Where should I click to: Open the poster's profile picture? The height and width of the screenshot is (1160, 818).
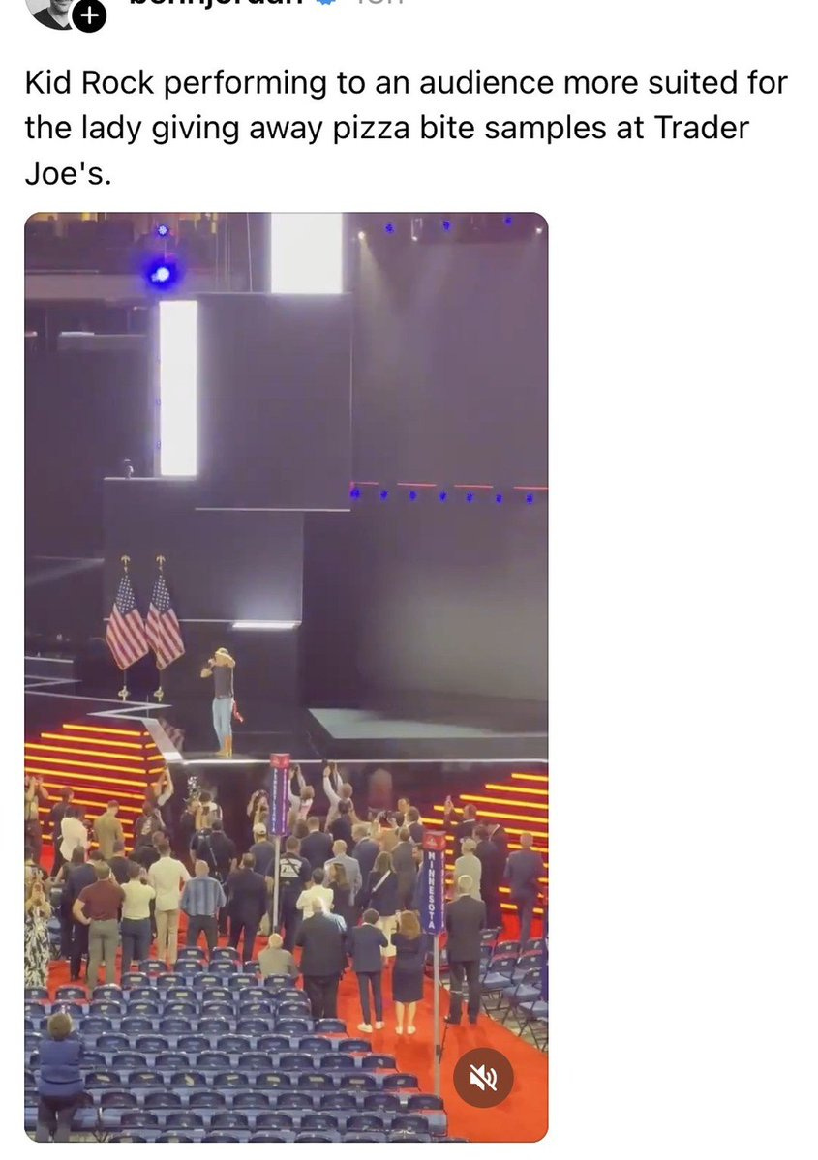tap(53, 12)
